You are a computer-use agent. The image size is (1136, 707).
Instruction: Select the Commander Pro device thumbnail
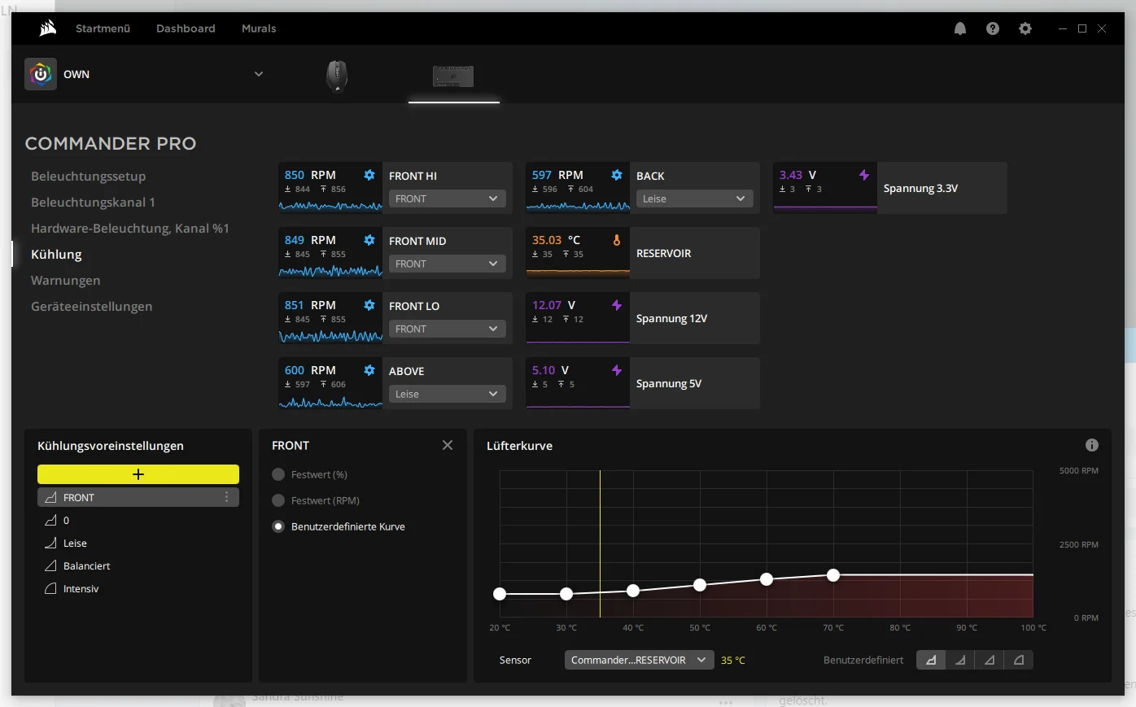coord(453,76)
